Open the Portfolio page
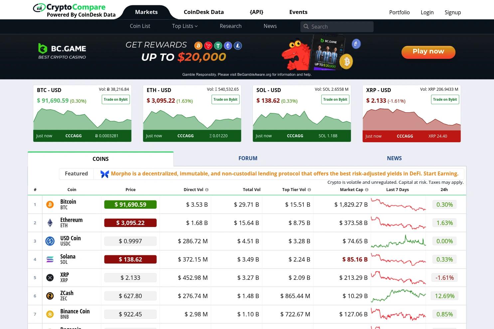The image size is (494, 329). tap(400, 13)
